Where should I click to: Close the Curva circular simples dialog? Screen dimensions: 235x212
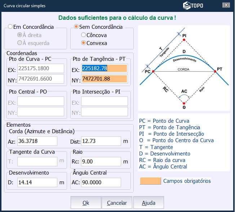pyautogui.click(x=226, y=5)
